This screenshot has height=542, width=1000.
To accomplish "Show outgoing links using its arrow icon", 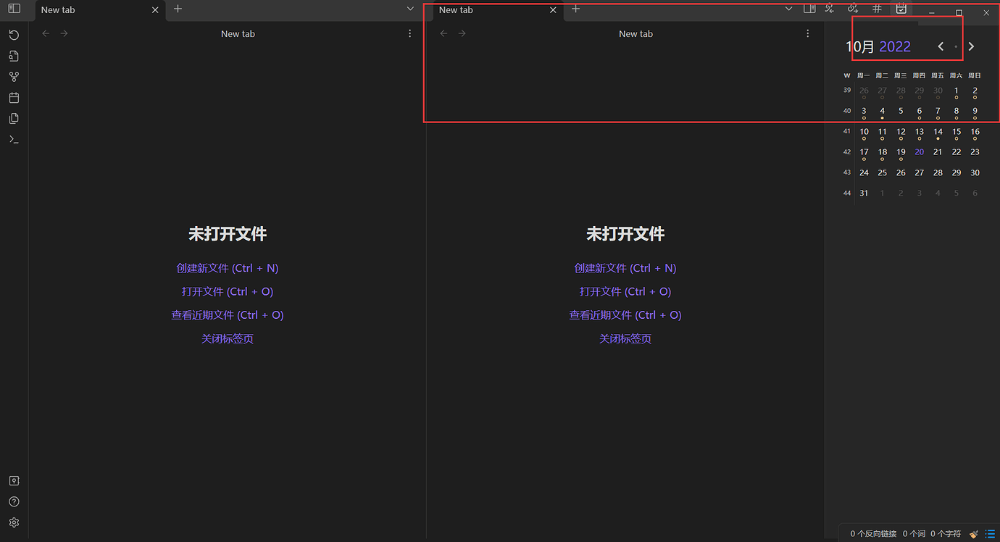I will 853,9.
